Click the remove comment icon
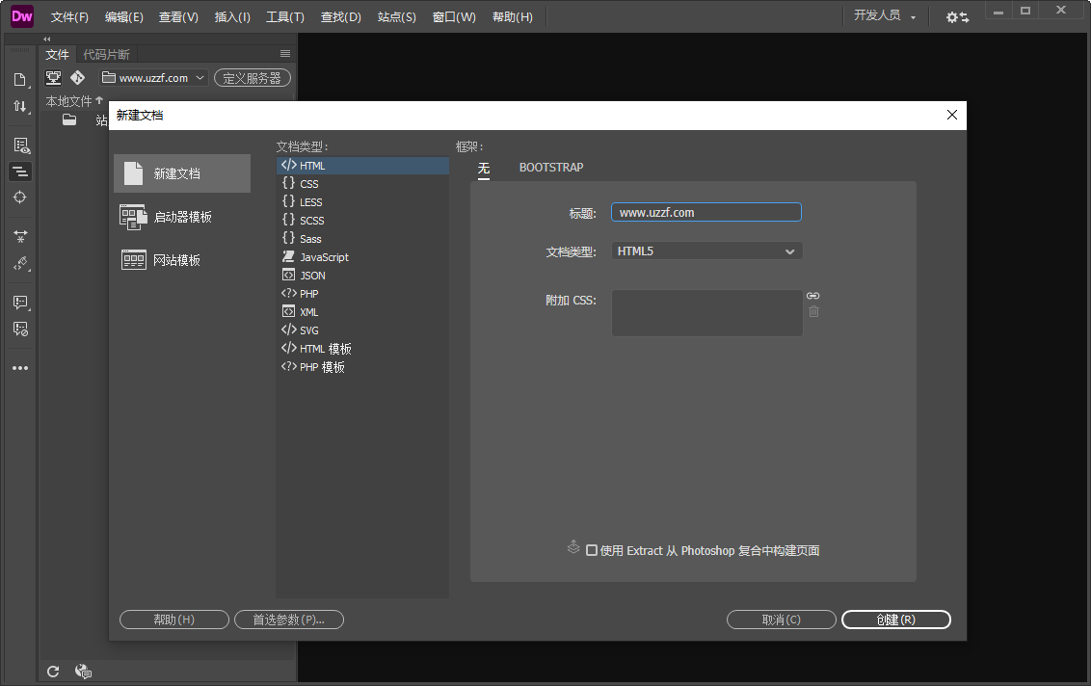Viewport: 1091px width, 686px height. point(21,330)
